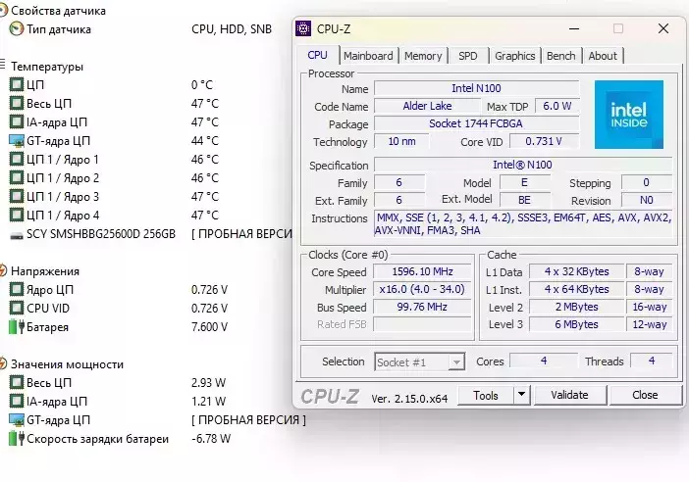Click the power section icon beside Значения мощности

point(3,364)
